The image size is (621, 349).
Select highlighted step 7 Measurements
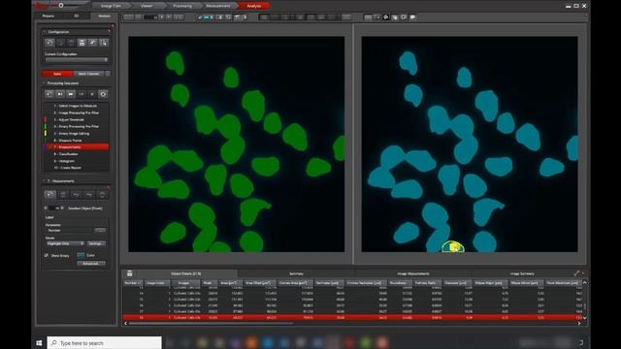pyautogui.click(x=76, y=147)
